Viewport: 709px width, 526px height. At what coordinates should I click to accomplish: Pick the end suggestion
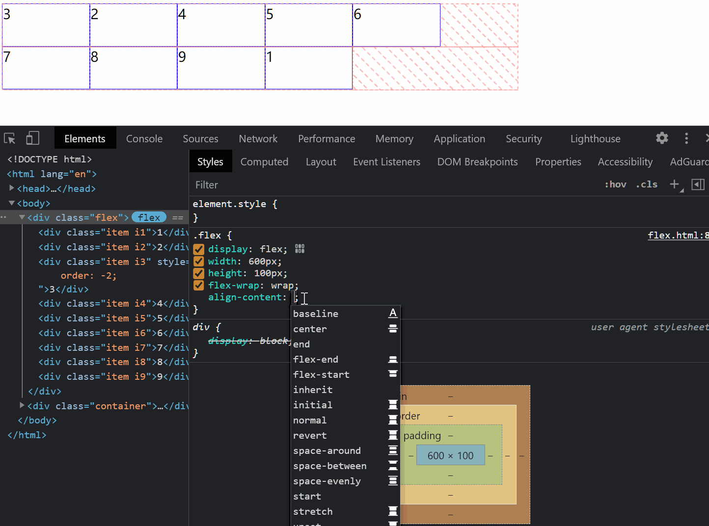point(346,344)
